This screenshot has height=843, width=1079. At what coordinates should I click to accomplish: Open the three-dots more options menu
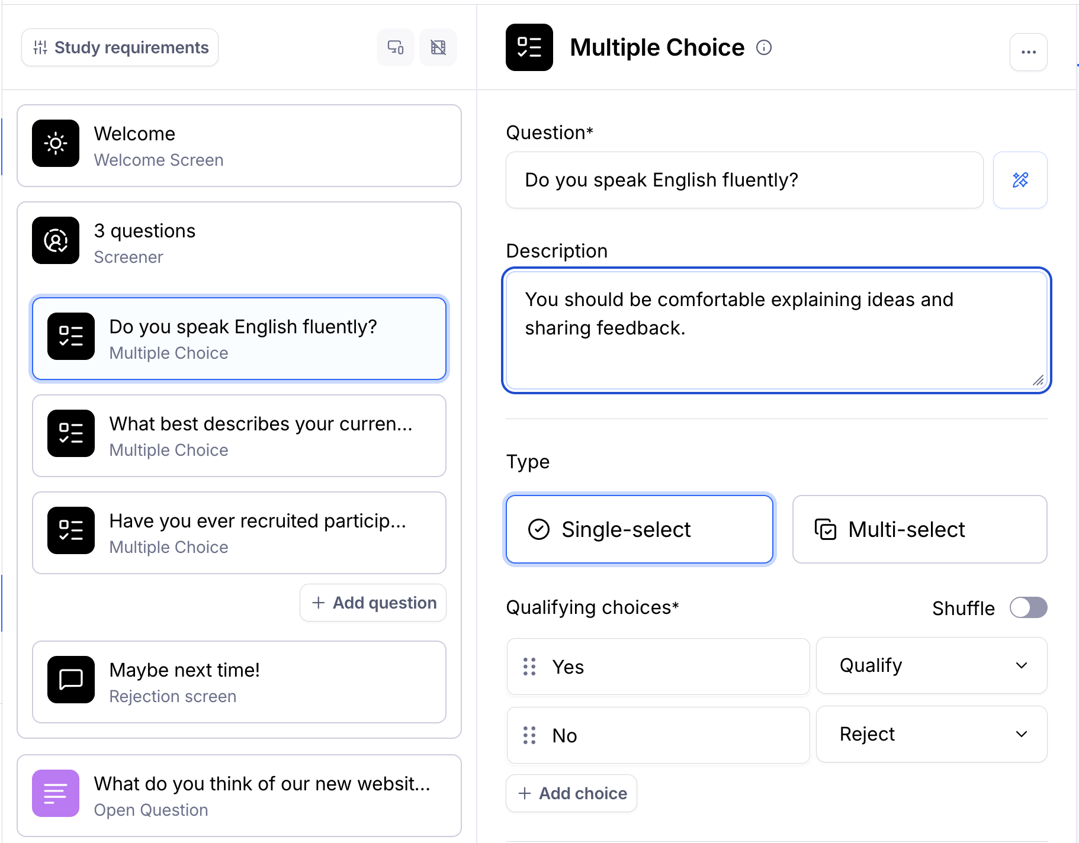(x=1029, y=52)
